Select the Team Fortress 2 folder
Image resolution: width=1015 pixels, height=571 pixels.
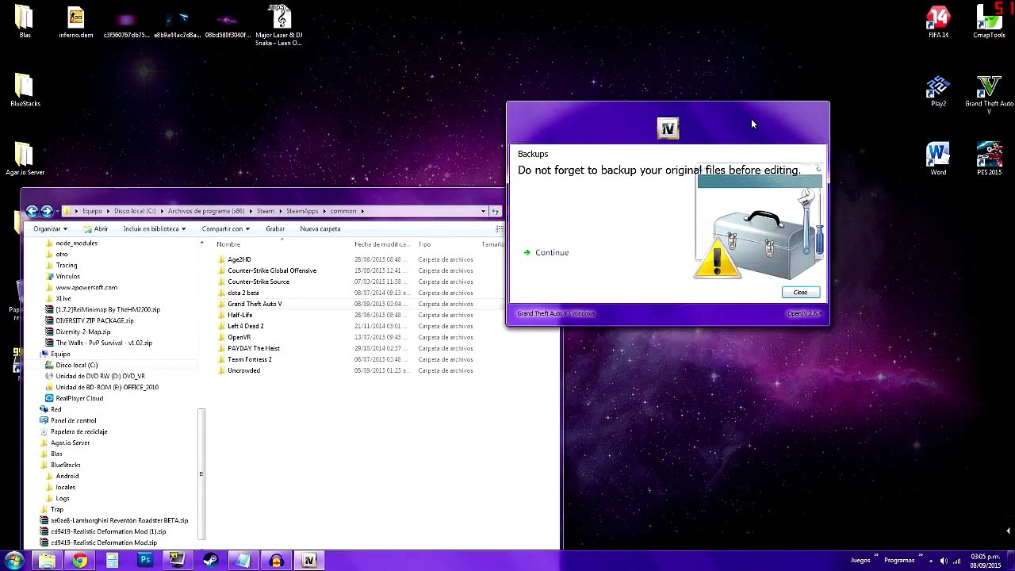(250, 359)
